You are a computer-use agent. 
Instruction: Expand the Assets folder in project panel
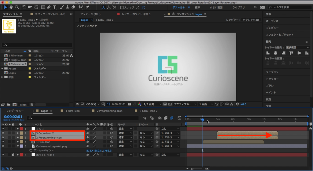coord(2,69)
